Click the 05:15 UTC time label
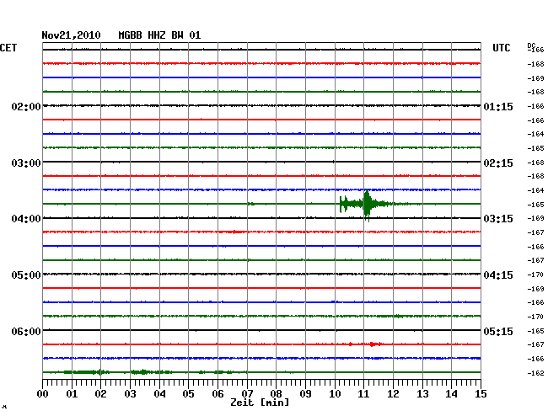Image resolution: width=548 pixels, height=416 pixels. coord(498,331)
